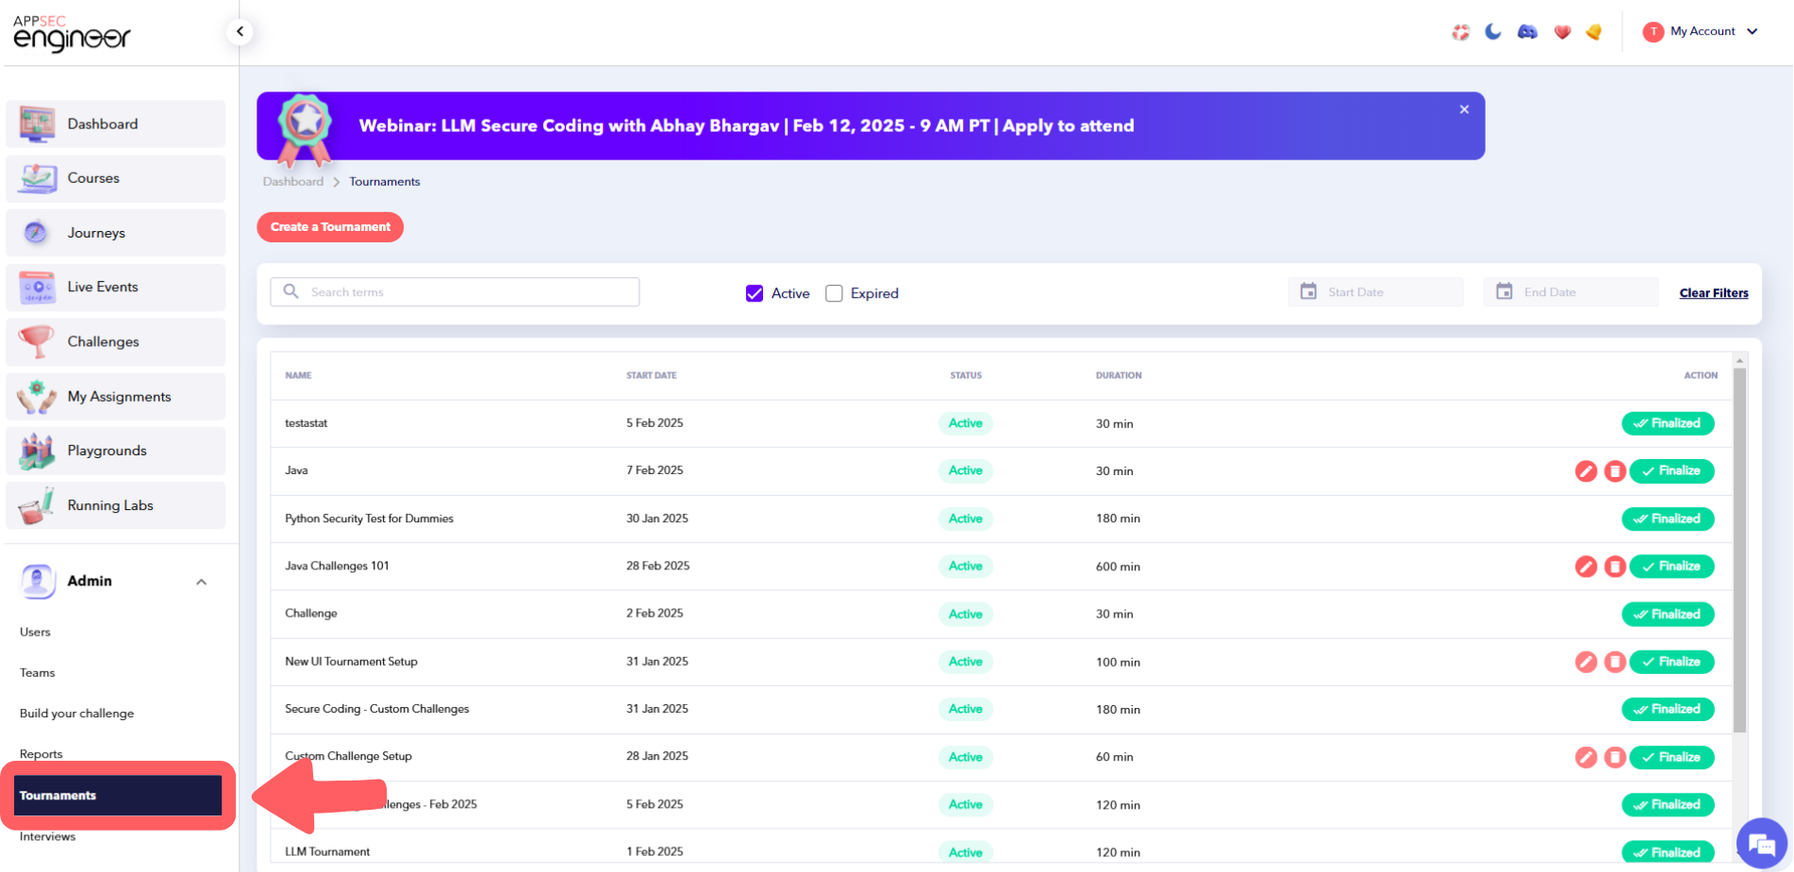
Task: Collapse the Admin section chevron
Action: click(201, 582)
